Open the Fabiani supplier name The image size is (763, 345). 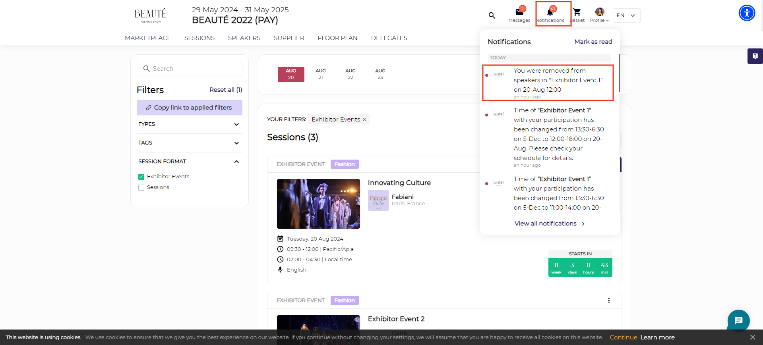click(x=403, y=197)
